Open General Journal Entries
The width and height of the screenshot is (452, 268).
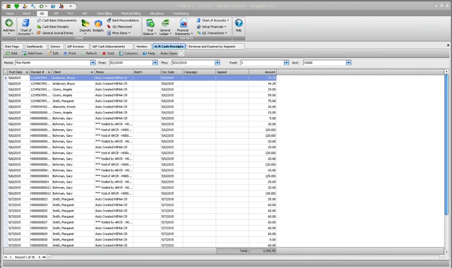click(x=55, y=33)
